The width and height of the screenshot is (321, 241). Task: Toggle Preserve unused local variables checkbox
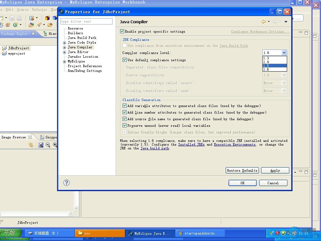[124, 126]
